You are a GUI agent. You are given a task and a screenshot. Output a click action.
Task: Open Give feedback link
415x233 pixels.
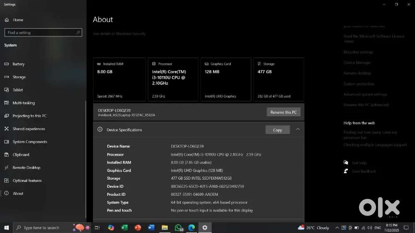(x=364, y=171)
